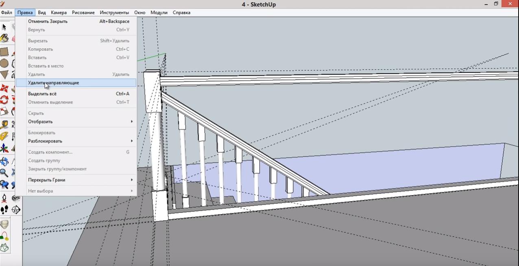This screenshot has height=266, width=519.
Task: Click the wireframe mesh plugin icon
Action: point(4,247)
